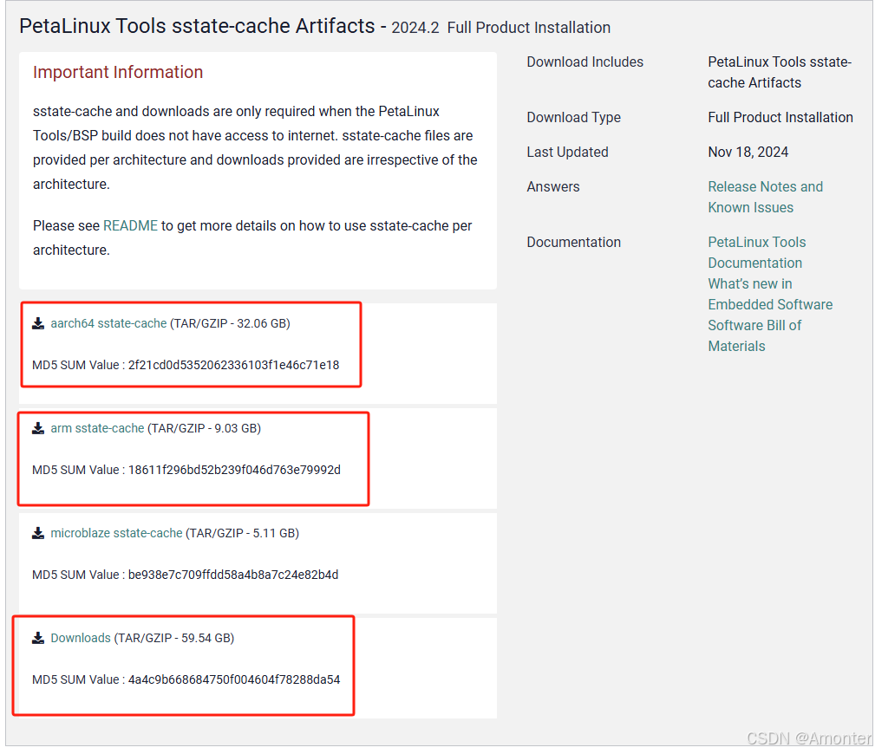Open the arm sstate-cache download link

pyautogui.click(x=97, y=428)
